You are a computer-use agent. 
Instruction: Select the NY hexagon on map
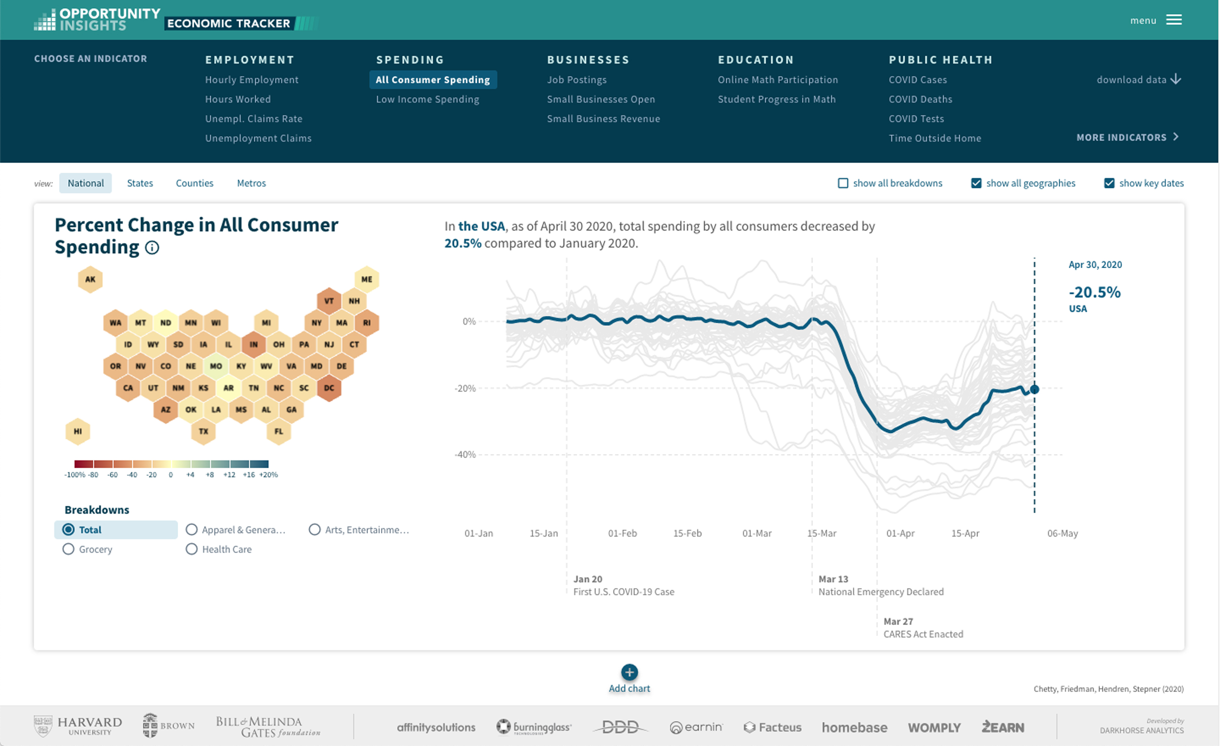click(x=316, y=323)
